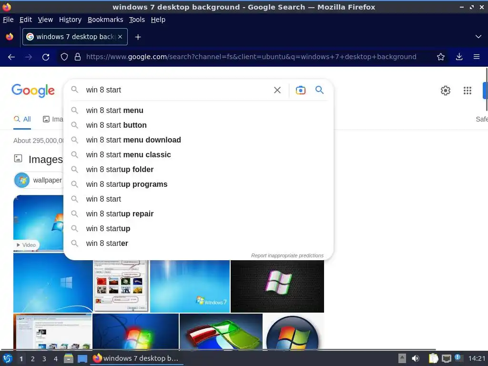This screenshot has width=488, height=366.
Task: Open the Firefox downloads panel
Action: click(459, 57)
